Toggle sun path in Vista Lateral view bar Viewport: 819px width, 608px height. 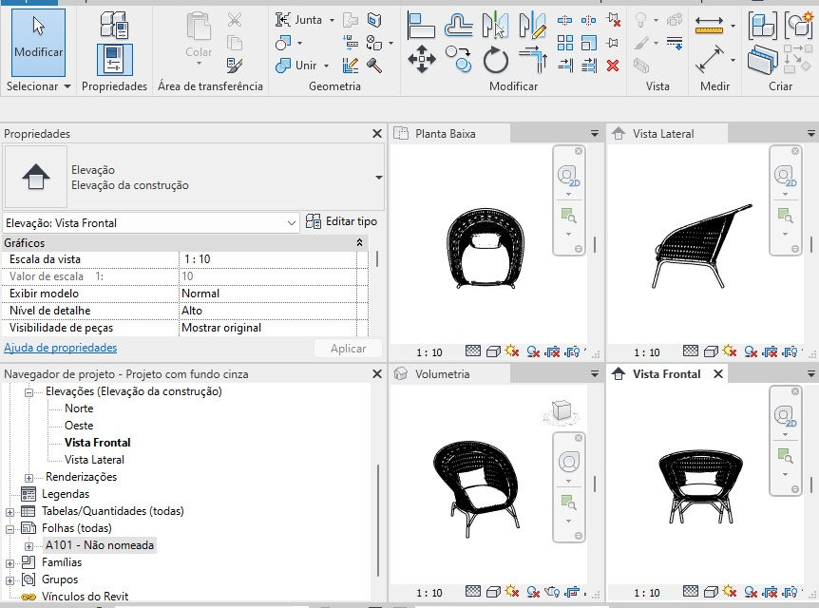(x=730, y=351)
